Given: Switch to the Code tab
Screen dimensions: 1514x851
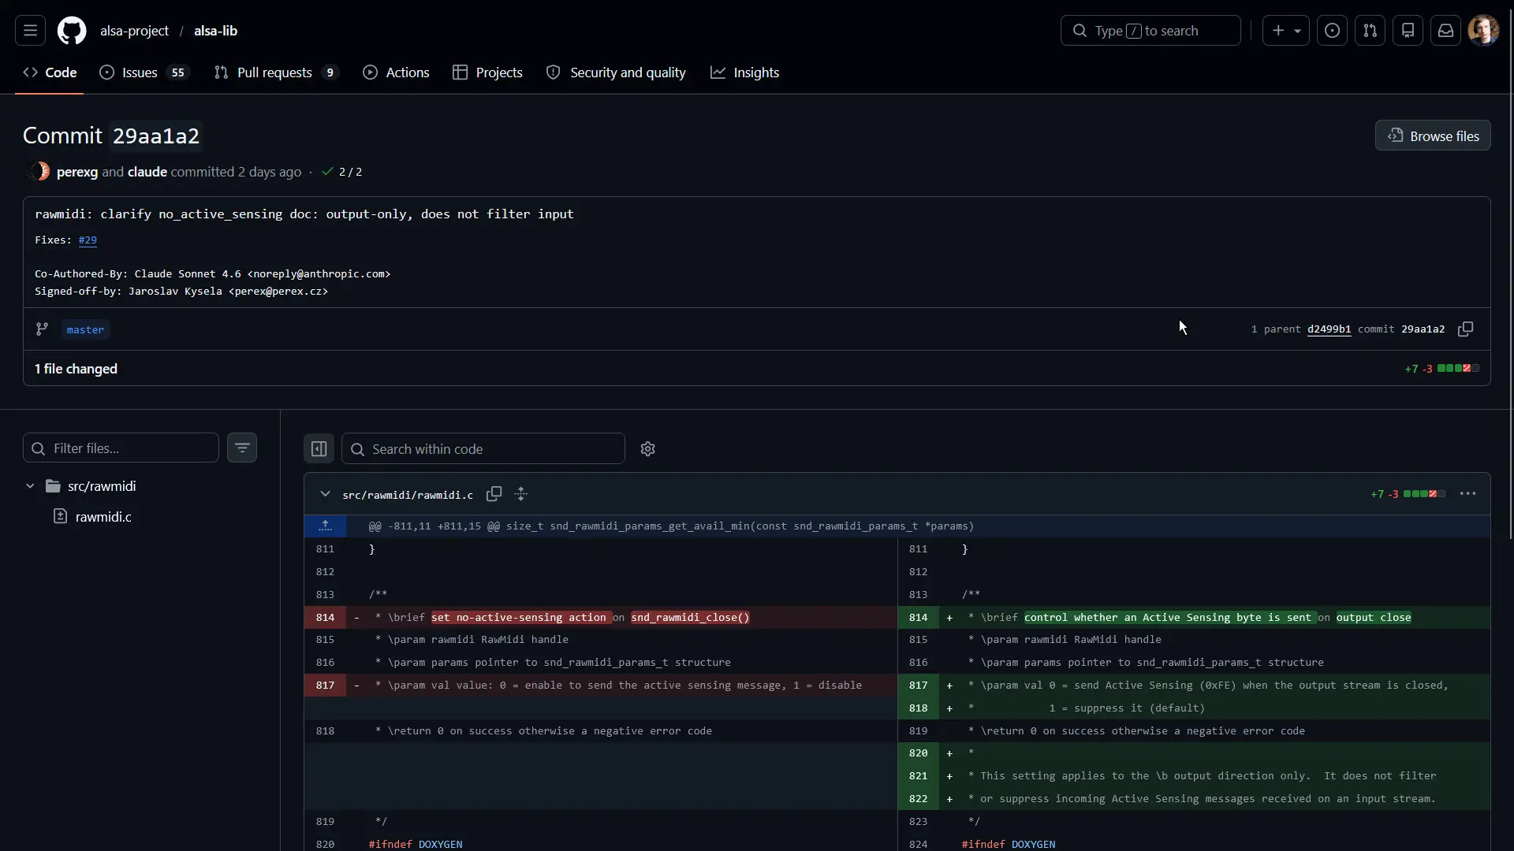Looking at the screenshot, I should click(x=50, y=72).
